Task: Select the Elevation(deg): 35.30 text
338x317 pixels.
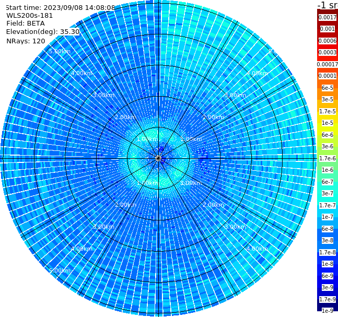Action: [43, 32]
